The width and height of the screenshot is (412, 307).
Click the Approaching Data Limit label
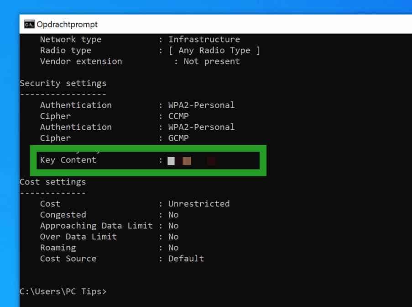97,226
